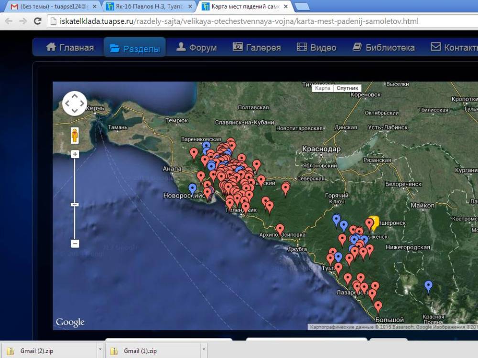
Task: Click the map zoom in plus button
Action: pos(75,154)
